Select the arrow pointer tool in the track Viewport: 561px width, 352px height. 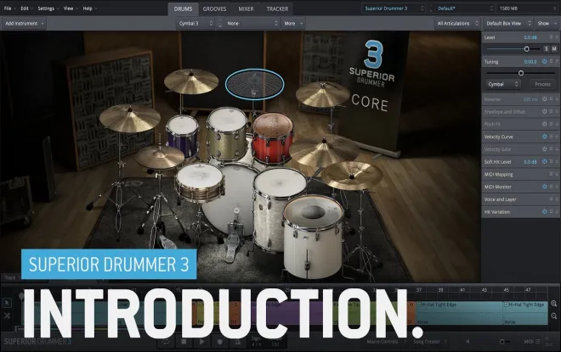click(7, 303)
